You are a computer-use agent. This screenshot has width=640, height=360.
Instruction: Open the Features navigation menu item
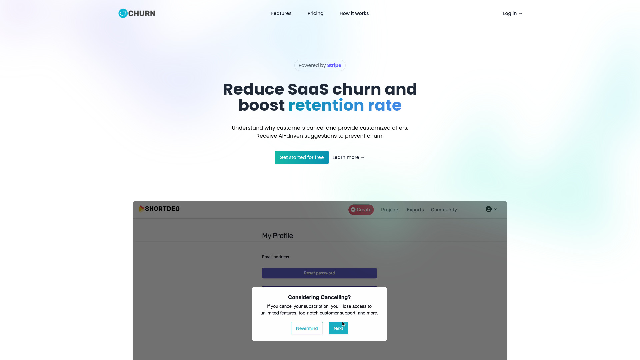(x=281, y=13)
